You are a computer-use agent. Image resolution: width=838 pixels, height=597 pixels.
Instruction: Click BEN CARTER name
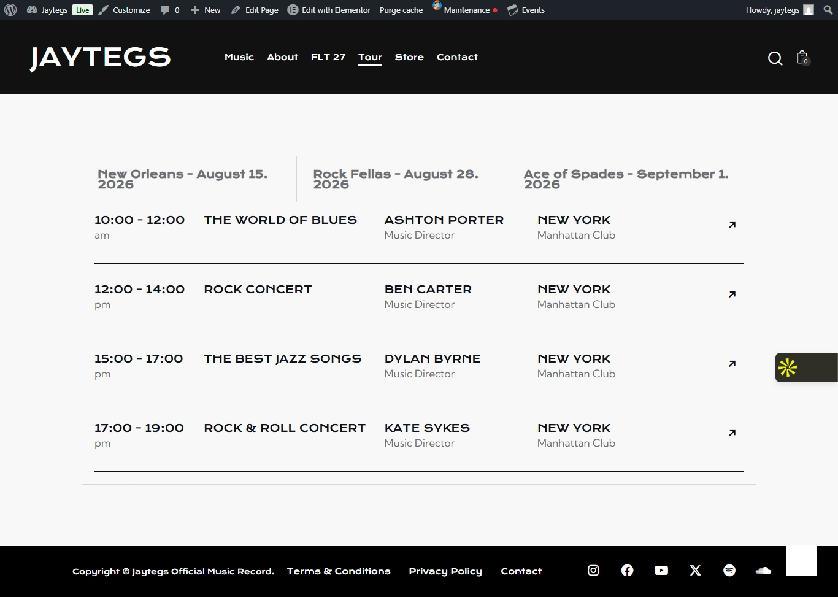tap(428, 289)
